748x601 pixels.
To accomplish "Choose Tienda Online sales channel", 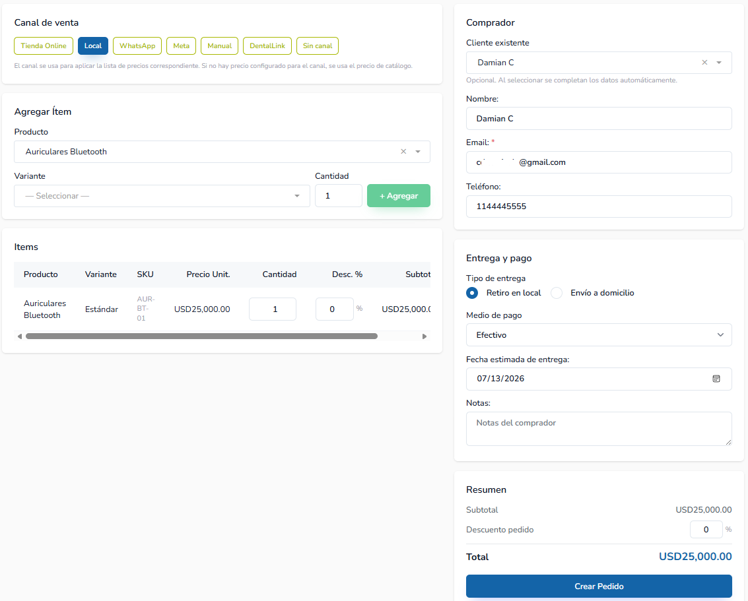I will pos(44,46).
